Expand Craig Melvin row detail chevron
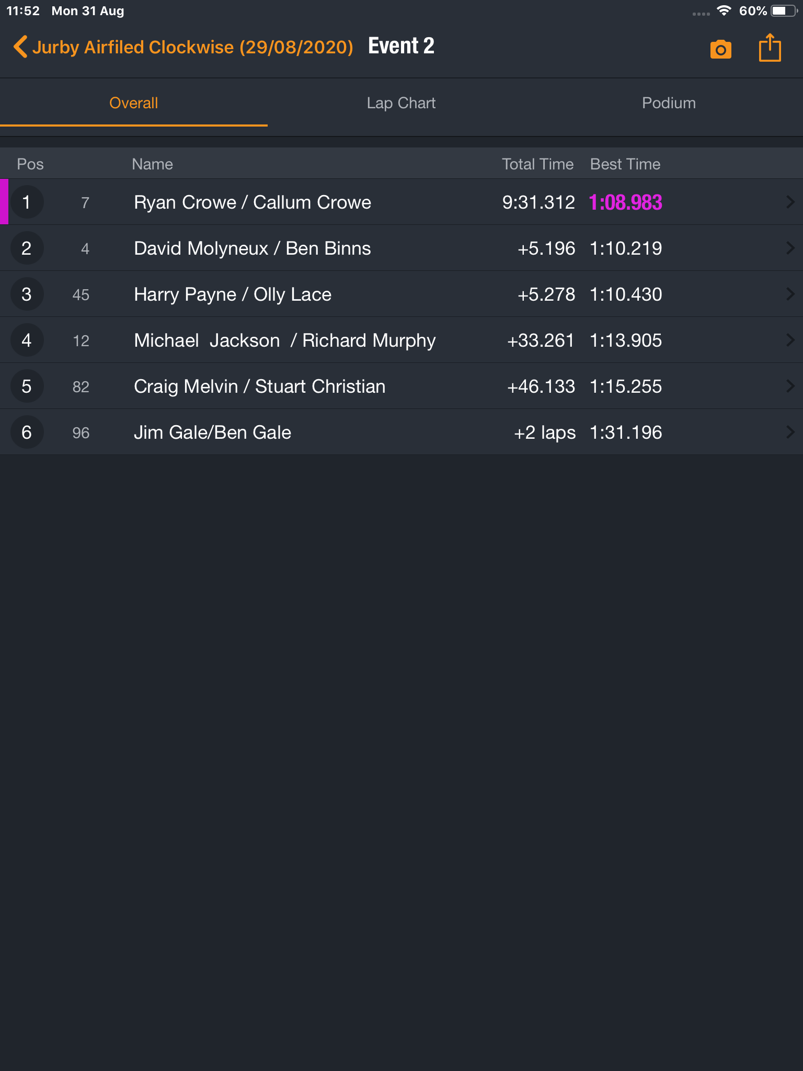This screenshot has width=803, height=1071. click(790, 386)
